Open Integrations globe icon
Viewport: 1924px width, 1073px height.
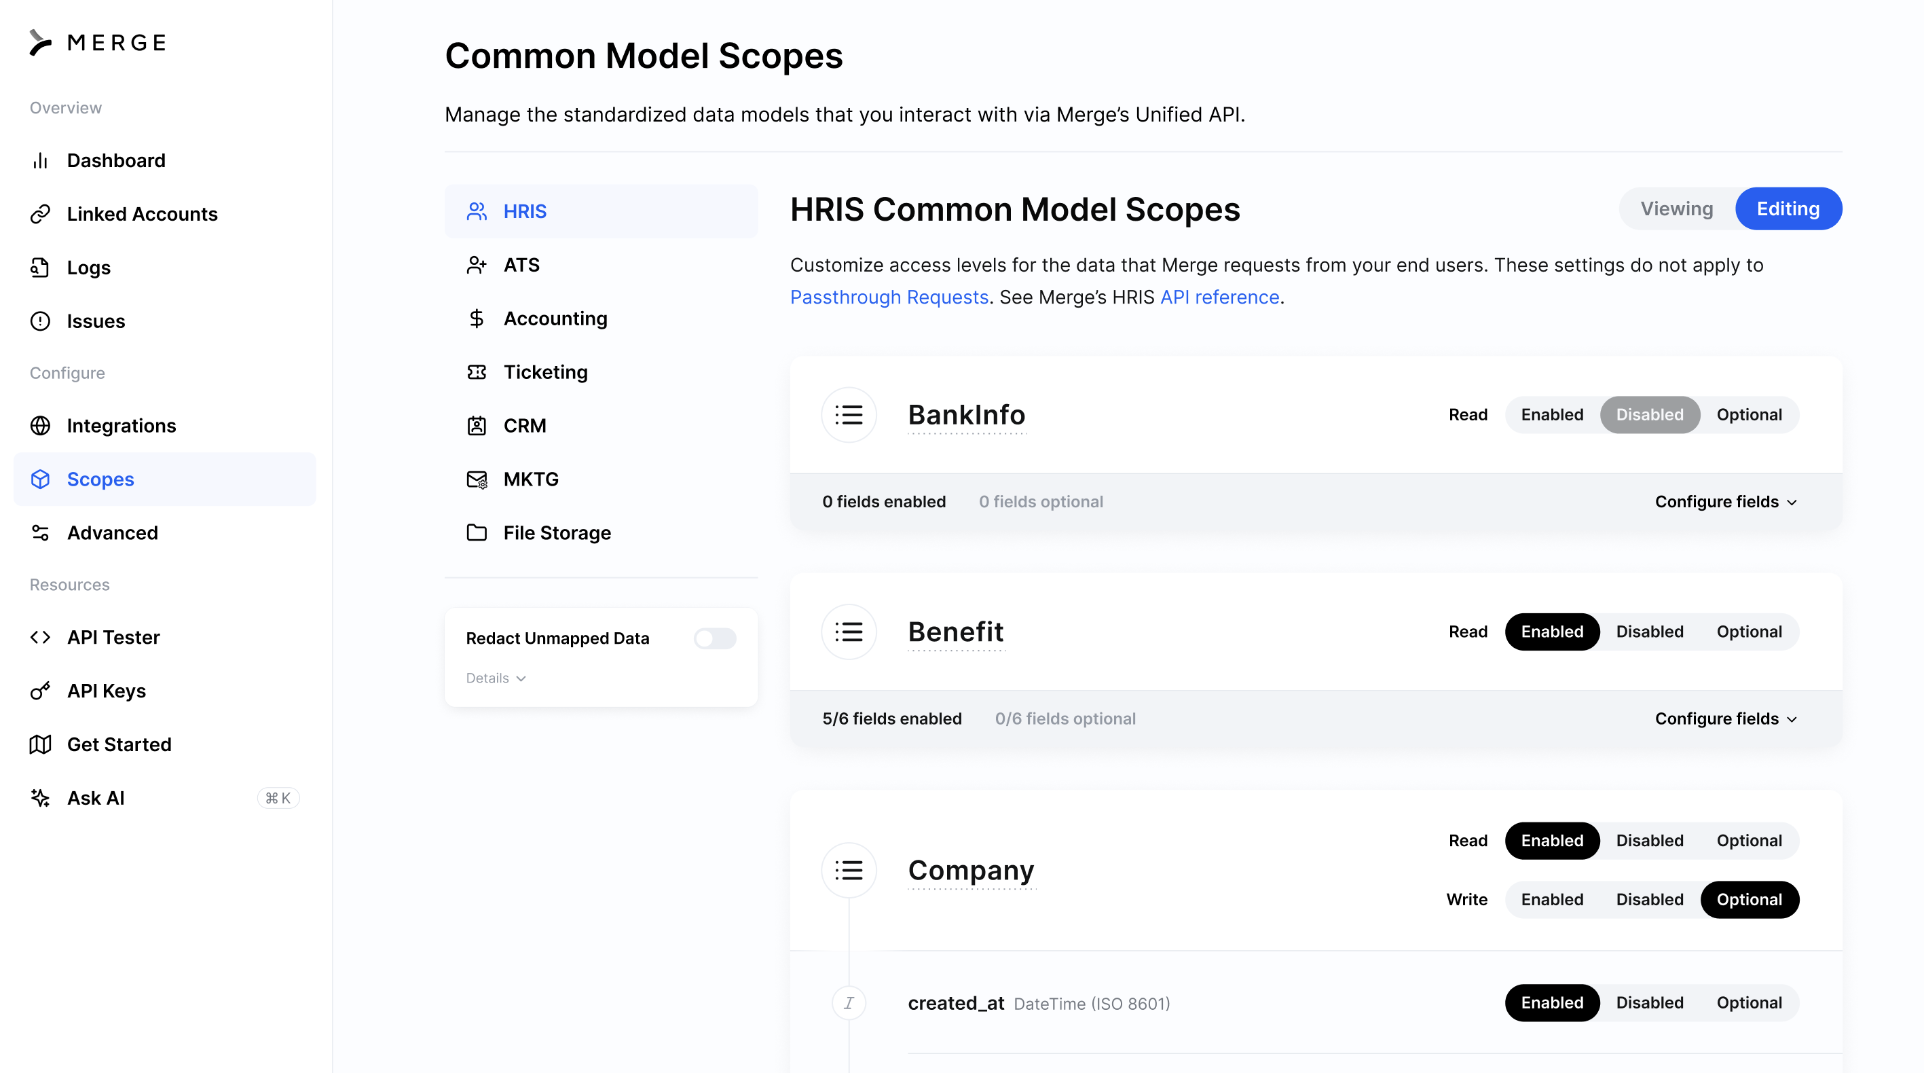coord(40,426)
